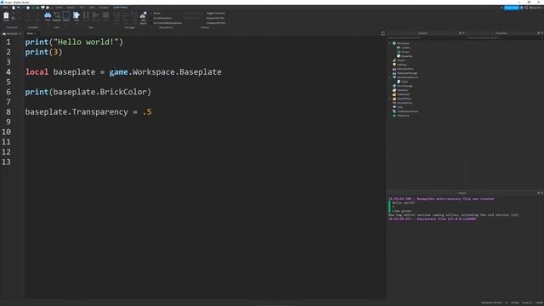The width and height of the screenshot is (544, 306).
Task: Click the Resume arrow button
Action: (95, 16)
